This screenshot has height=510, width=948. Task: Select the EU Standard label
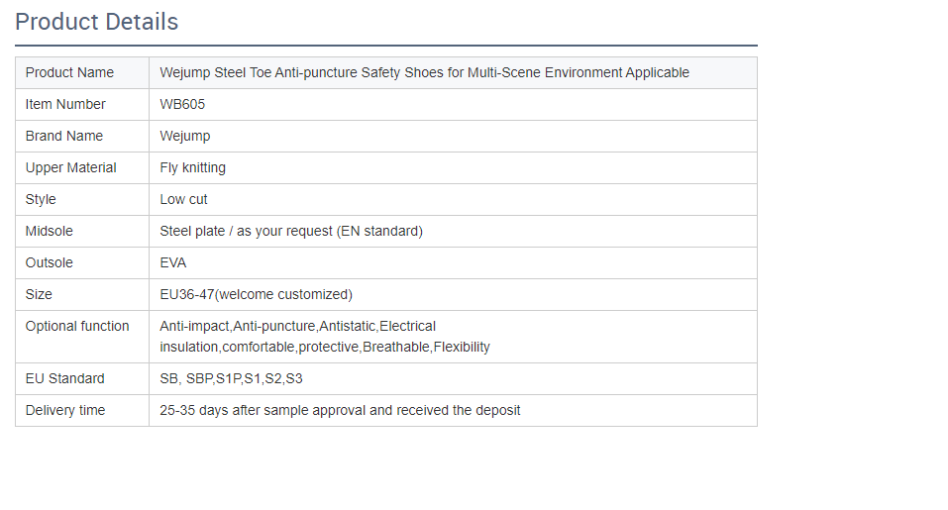[65, 378]
